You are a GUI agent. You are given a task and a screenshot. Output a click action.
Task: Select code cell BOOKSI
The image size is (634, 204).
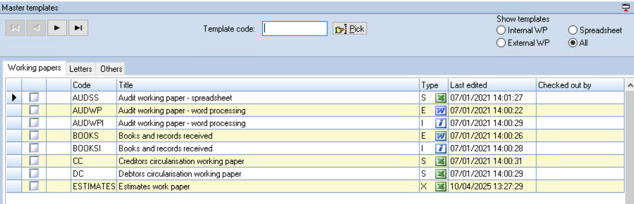93,149
